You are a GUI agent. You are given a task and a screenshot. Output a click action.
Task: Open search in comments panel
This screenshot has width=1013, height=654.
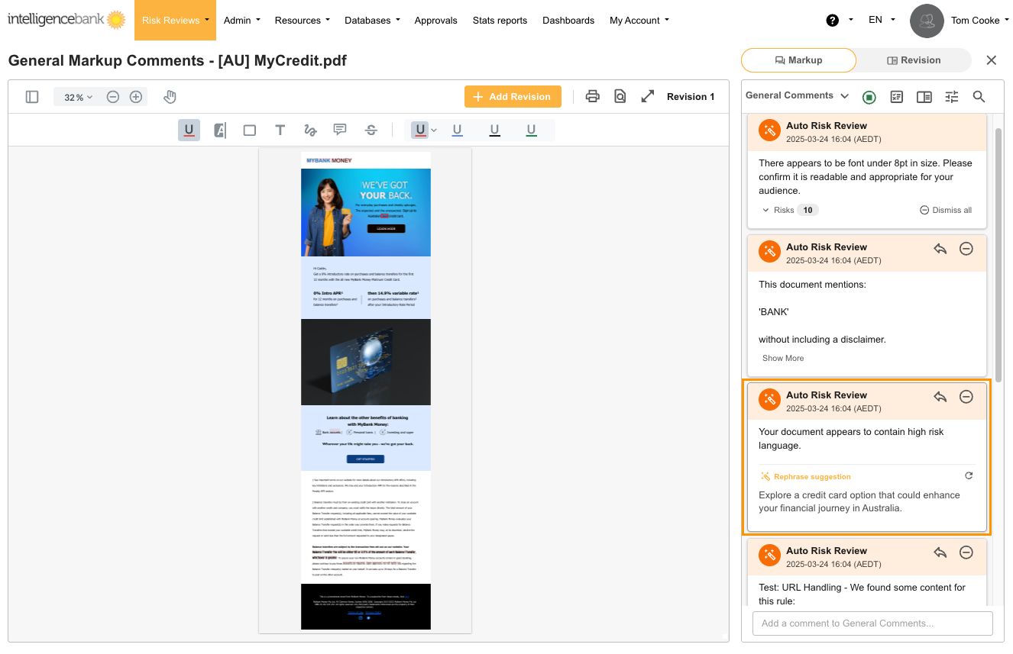click(979, 97)
